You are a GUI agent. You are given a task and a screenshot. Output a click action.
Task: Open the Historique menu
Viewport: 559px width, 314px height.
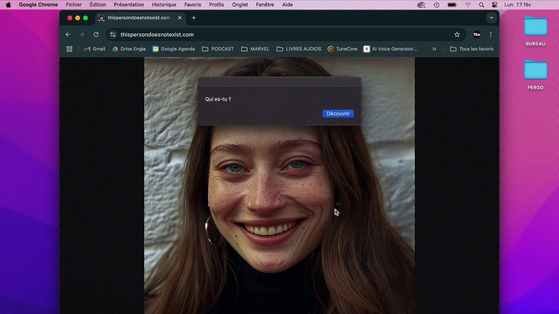[x=164, y=5]
